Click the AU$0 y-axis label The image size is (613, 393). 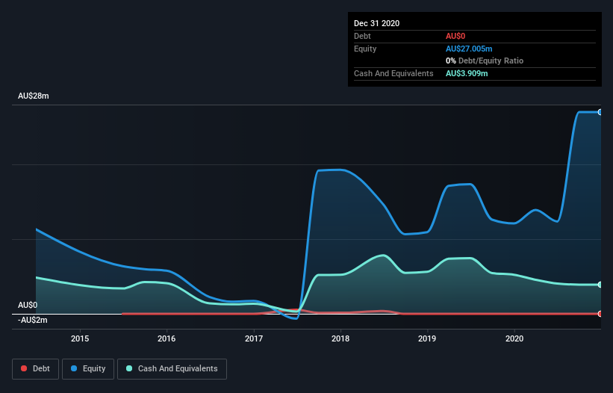point(28,305)
